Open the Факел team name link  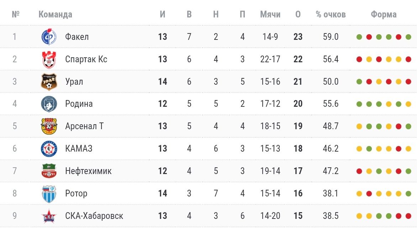tap(77, 37)
